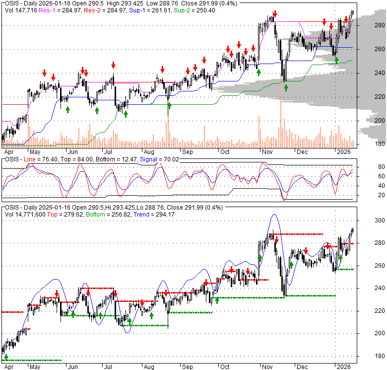Click the 300 price label on bottom chart axis
Image resolution: width=387 pixels, height=370 pixels.
380,221
